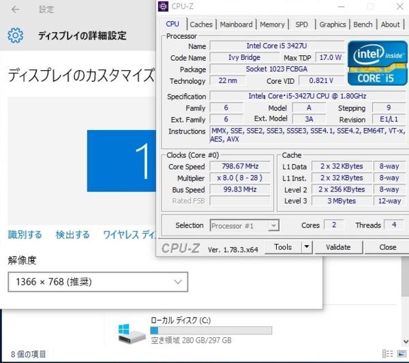Viewport: 409px width, 363px height.
Task: Click the Tools button in CPU-Z
Action: coord(283,247)
